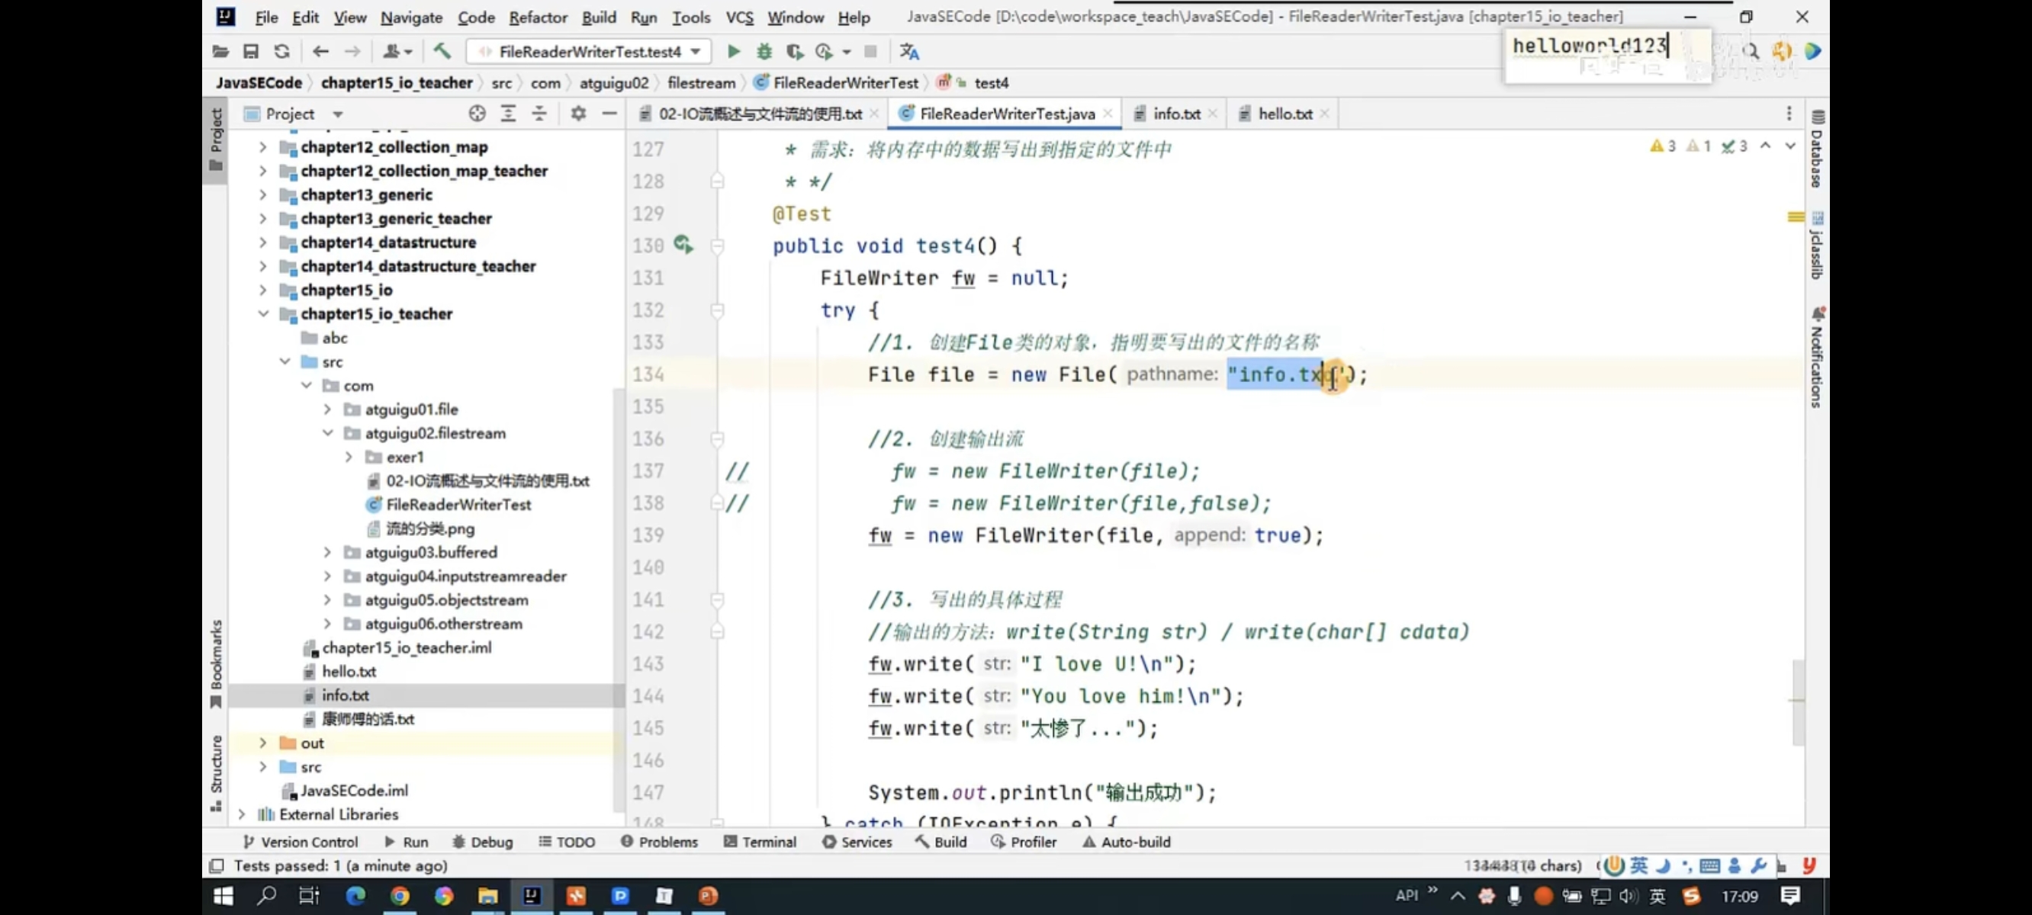Toggle fold marker at try block line 132
This screenshot has width=2032, height=915.
717,310
